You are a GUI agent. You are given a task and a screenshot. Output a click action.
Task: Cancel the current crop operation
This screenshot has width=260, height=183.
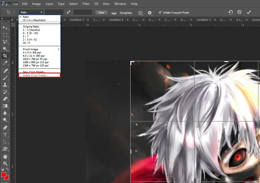coord(239,12)
